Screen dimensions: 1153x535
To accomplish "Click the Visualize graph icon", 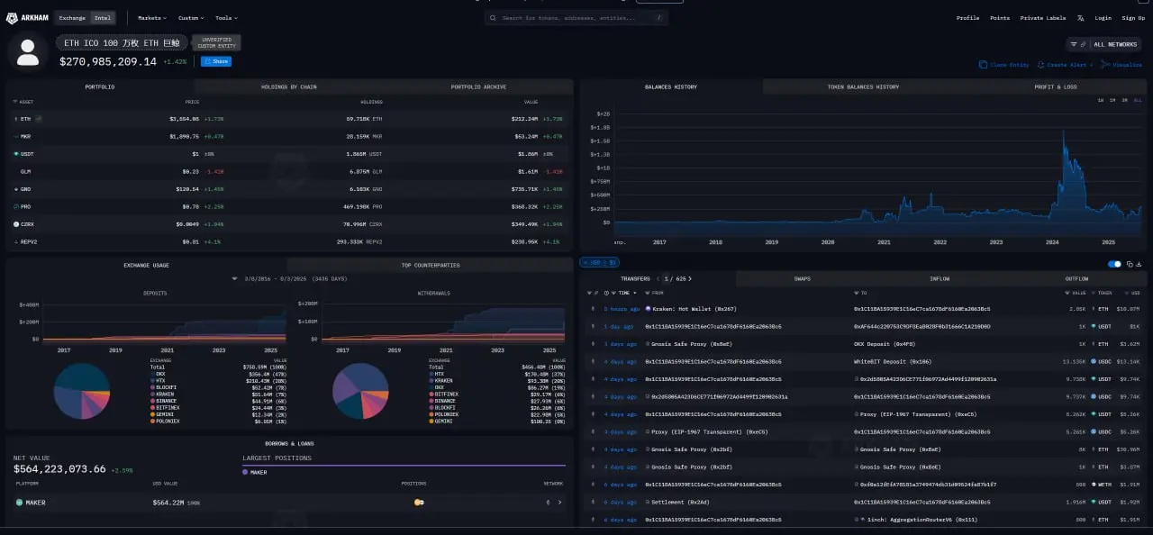I will pos(1107,65).
